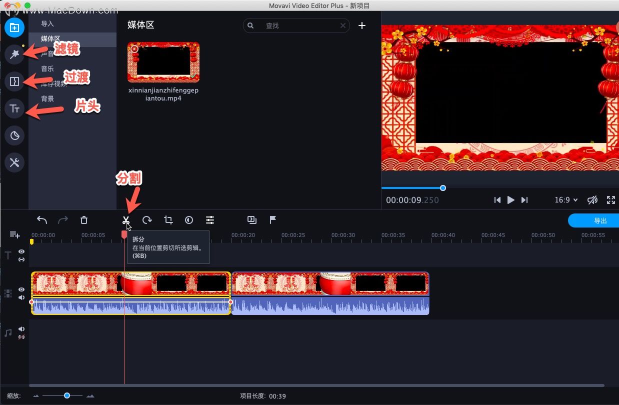Toggle music track link icon
This screenshot has height=405, width=619.
(x=21, y=337)
